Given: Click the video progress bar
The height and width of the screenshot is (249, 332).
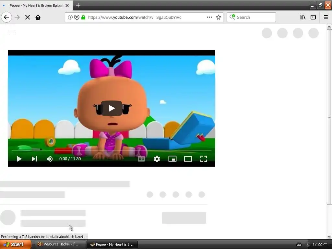Looking at the screenshot, I should [112, 150].
